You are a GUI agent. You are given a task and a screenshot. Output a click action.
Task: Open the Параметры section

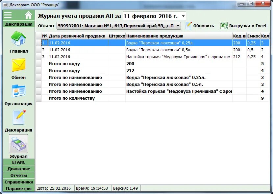[x=18, y=188]
